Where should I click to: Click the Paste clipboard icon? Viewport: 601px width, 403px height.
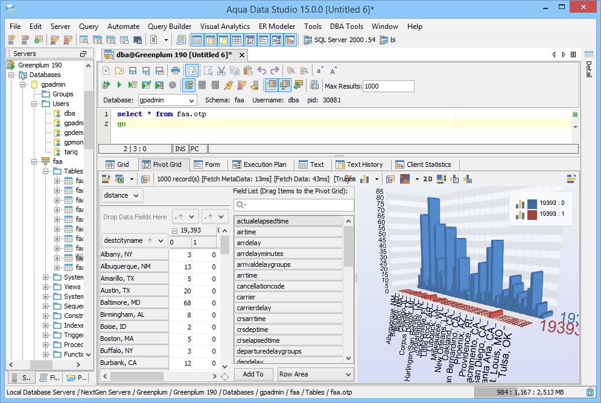pos(248,71)
